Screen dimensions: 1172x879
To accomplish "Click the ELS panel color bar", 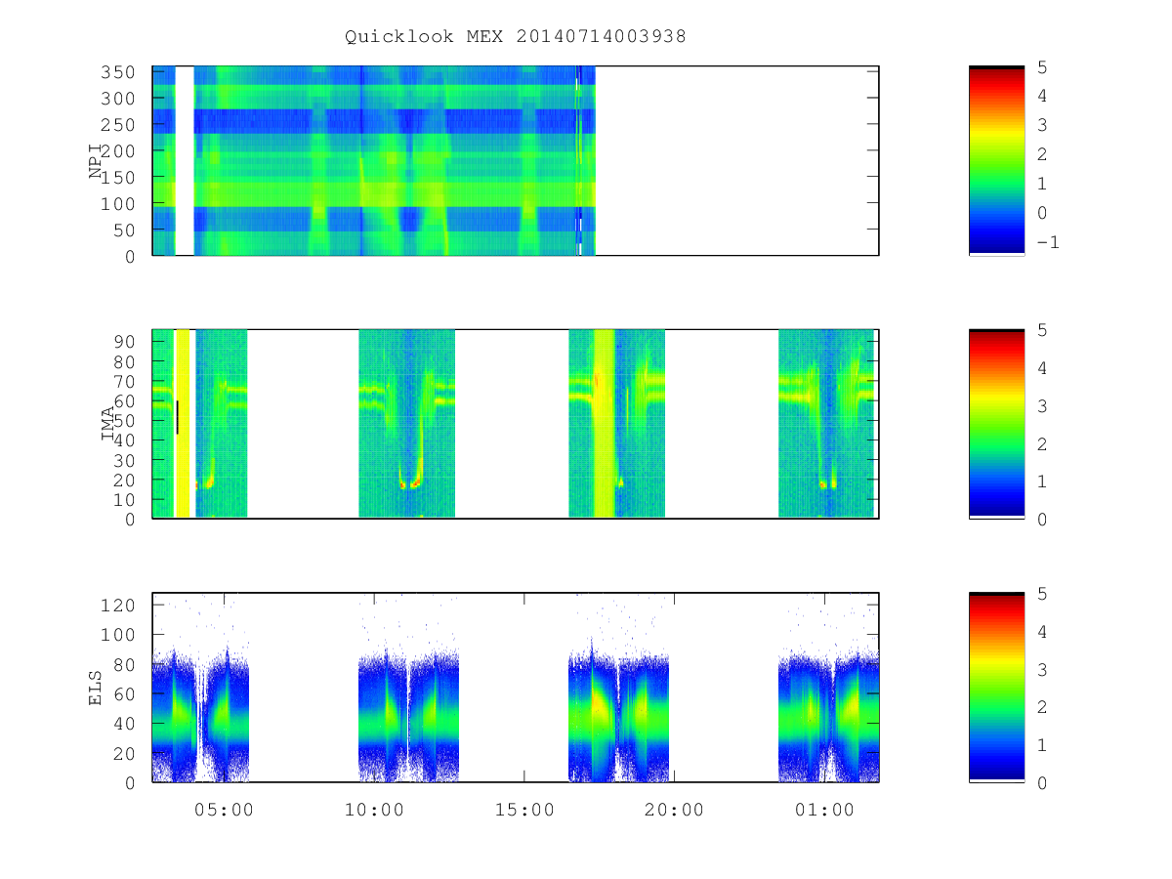I will [996, 688].
